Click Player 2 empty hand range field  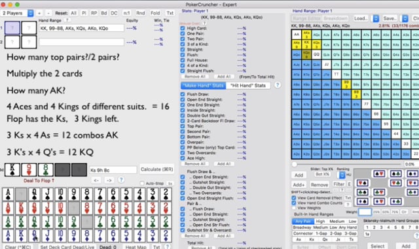tap(81, 42)
